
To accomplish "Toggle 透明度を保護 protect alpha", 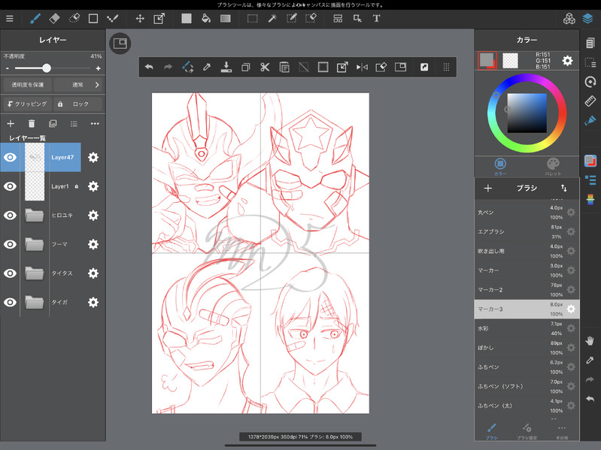I will pyautogui.click(x=28, y=85).
